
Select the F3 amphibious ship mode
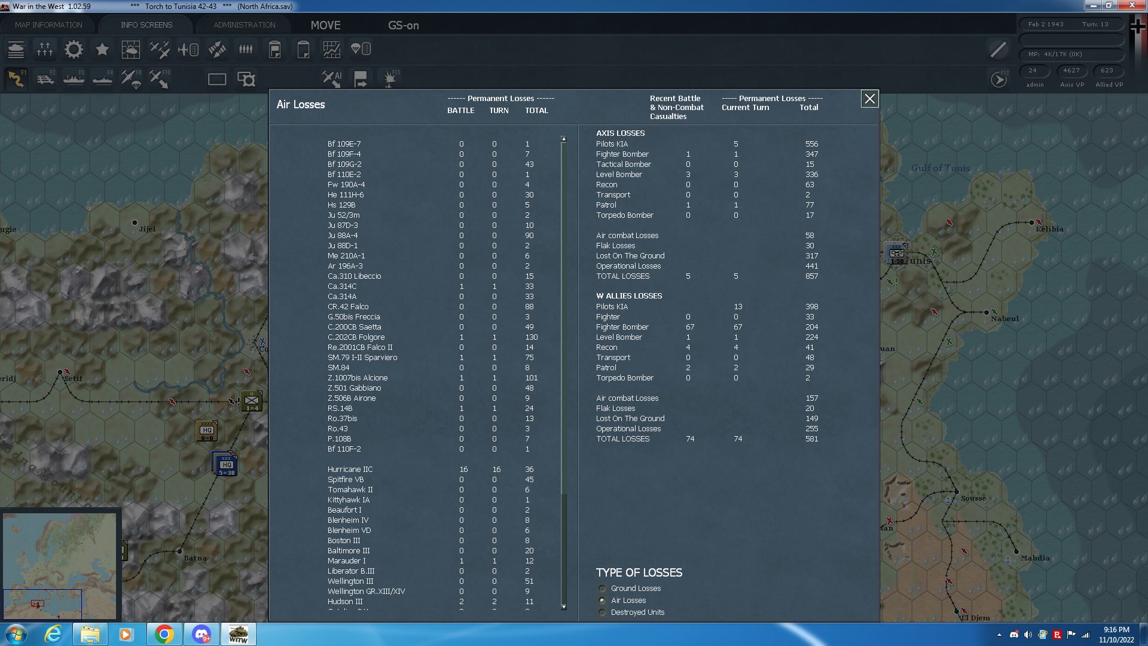click(x=74, y=78)
